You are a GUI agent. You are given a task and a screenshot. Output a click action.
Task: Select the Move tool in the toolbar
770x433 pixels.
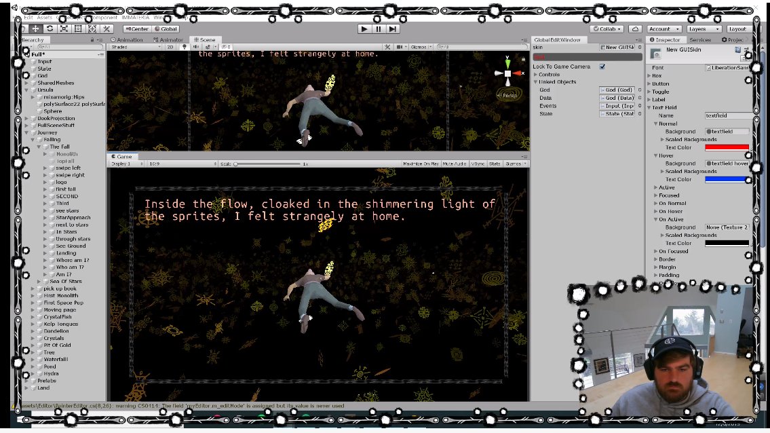[x=36, y=29]
